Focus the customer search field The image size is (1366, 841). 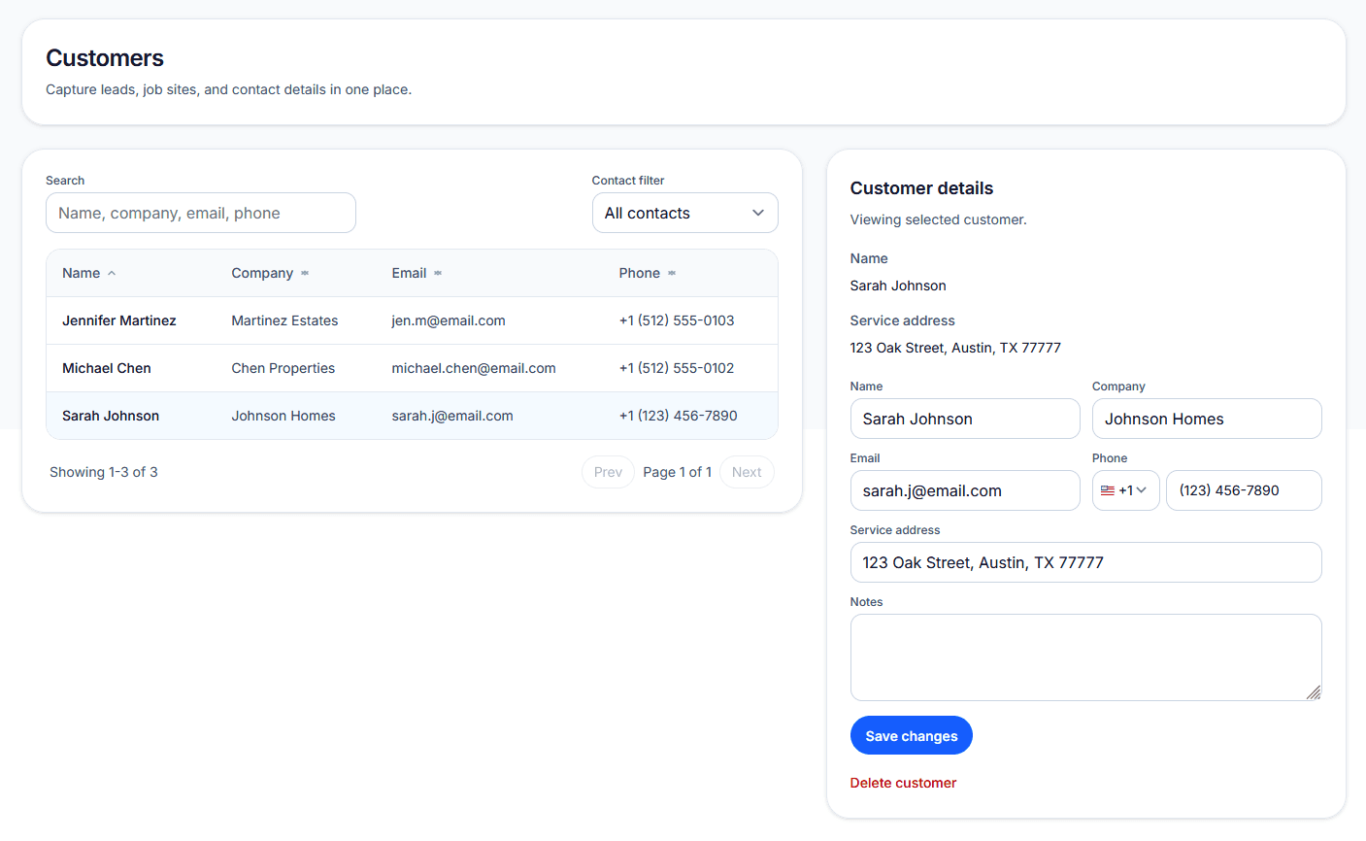pyautogui.click(x=201, y=213)
